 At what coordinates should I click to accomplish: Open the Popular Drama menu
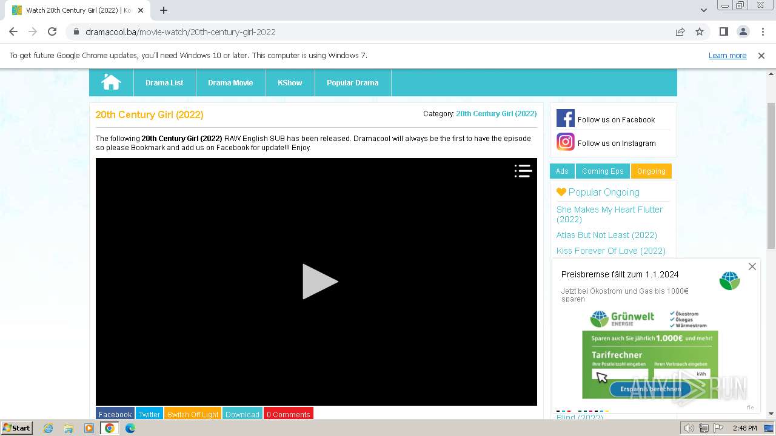353,82
